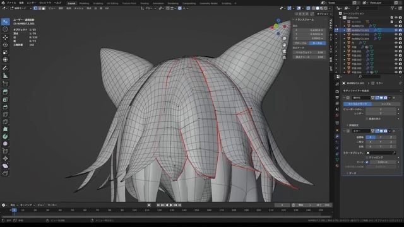Select the Rotate tool

pyautogui.click(x=5, y=45)
